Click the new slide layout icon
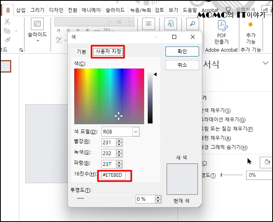The width and height of the screenshot is (273, 222). click(x=37, y=24)
